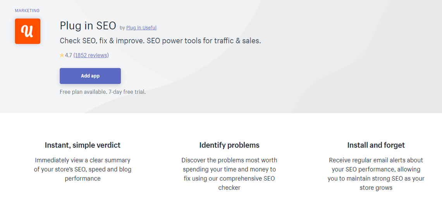The height and width of the screenshot is (210, 442).
Task: Click the paragraph about regular email alerts
Action: coord(376,174)
